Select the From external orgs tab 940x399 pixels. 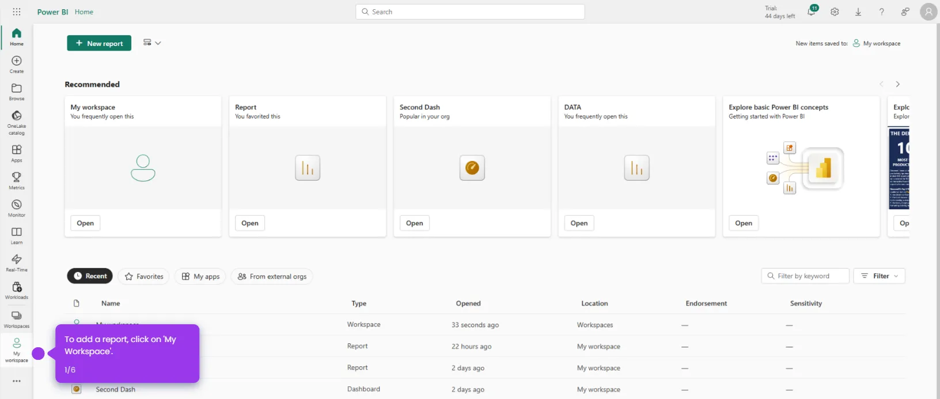[x=272, y=277]
